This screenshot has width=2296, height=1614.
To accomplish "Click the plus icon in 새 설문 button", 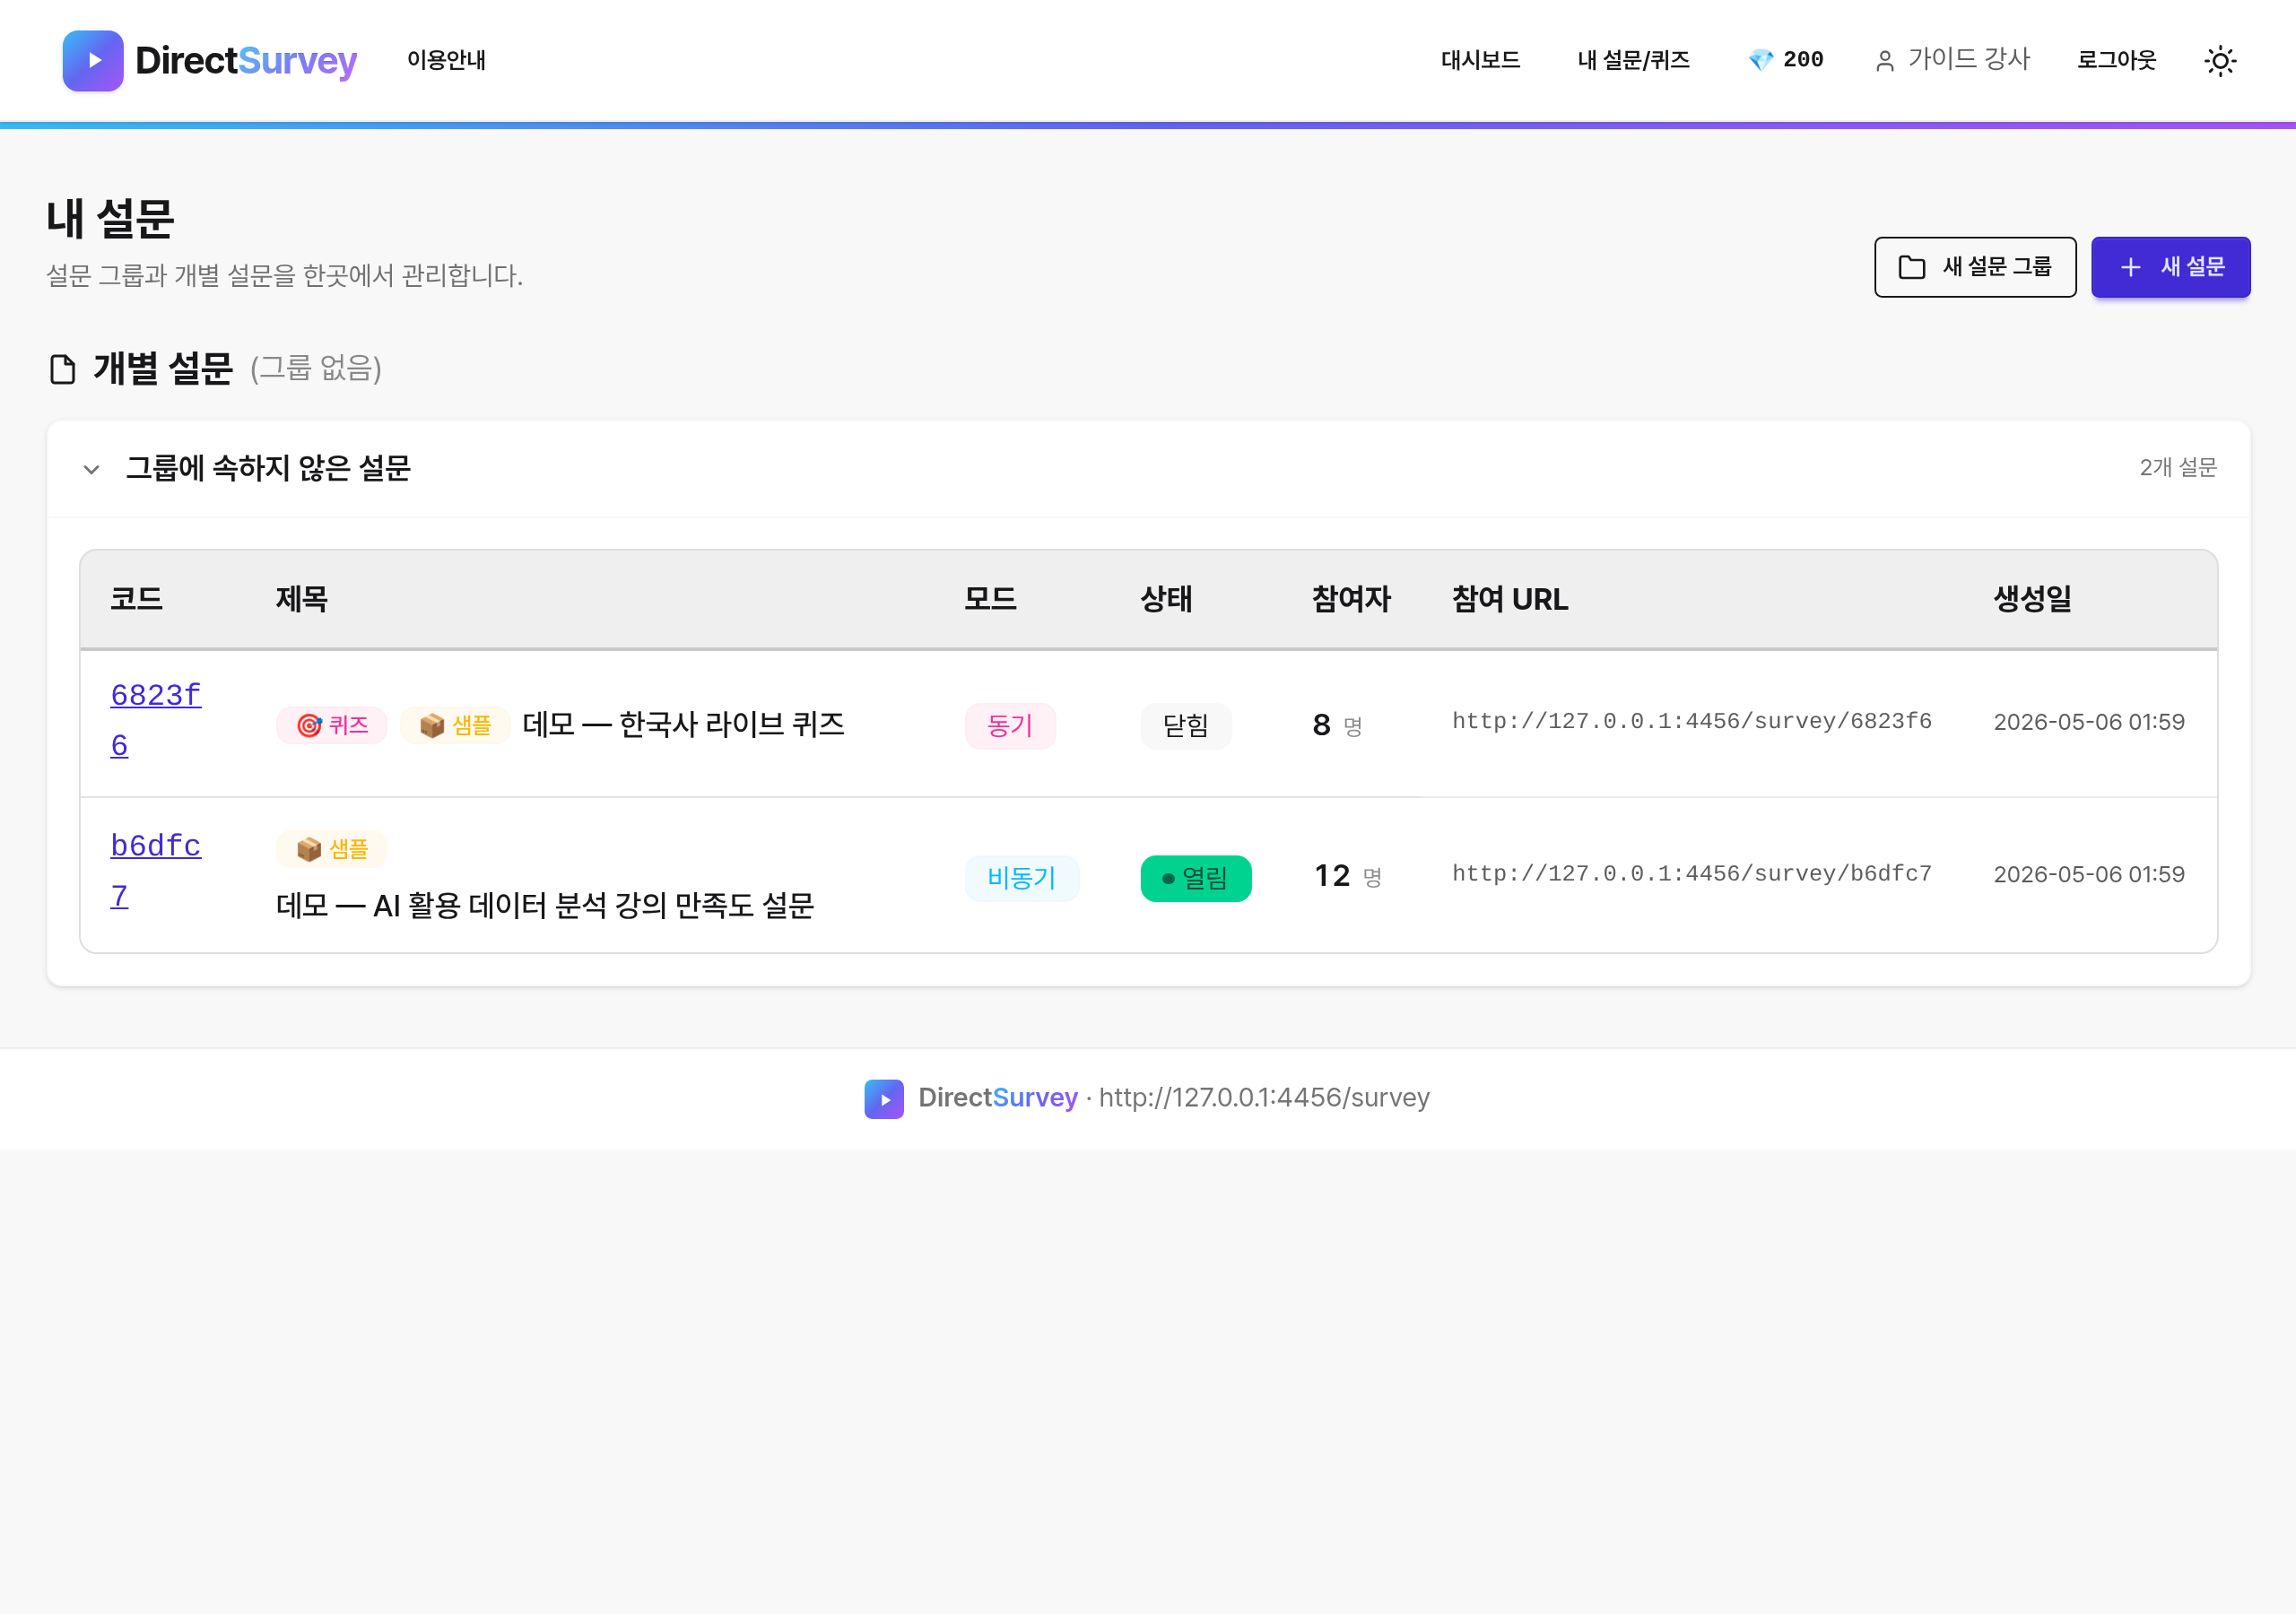I will pos(2131,267).
